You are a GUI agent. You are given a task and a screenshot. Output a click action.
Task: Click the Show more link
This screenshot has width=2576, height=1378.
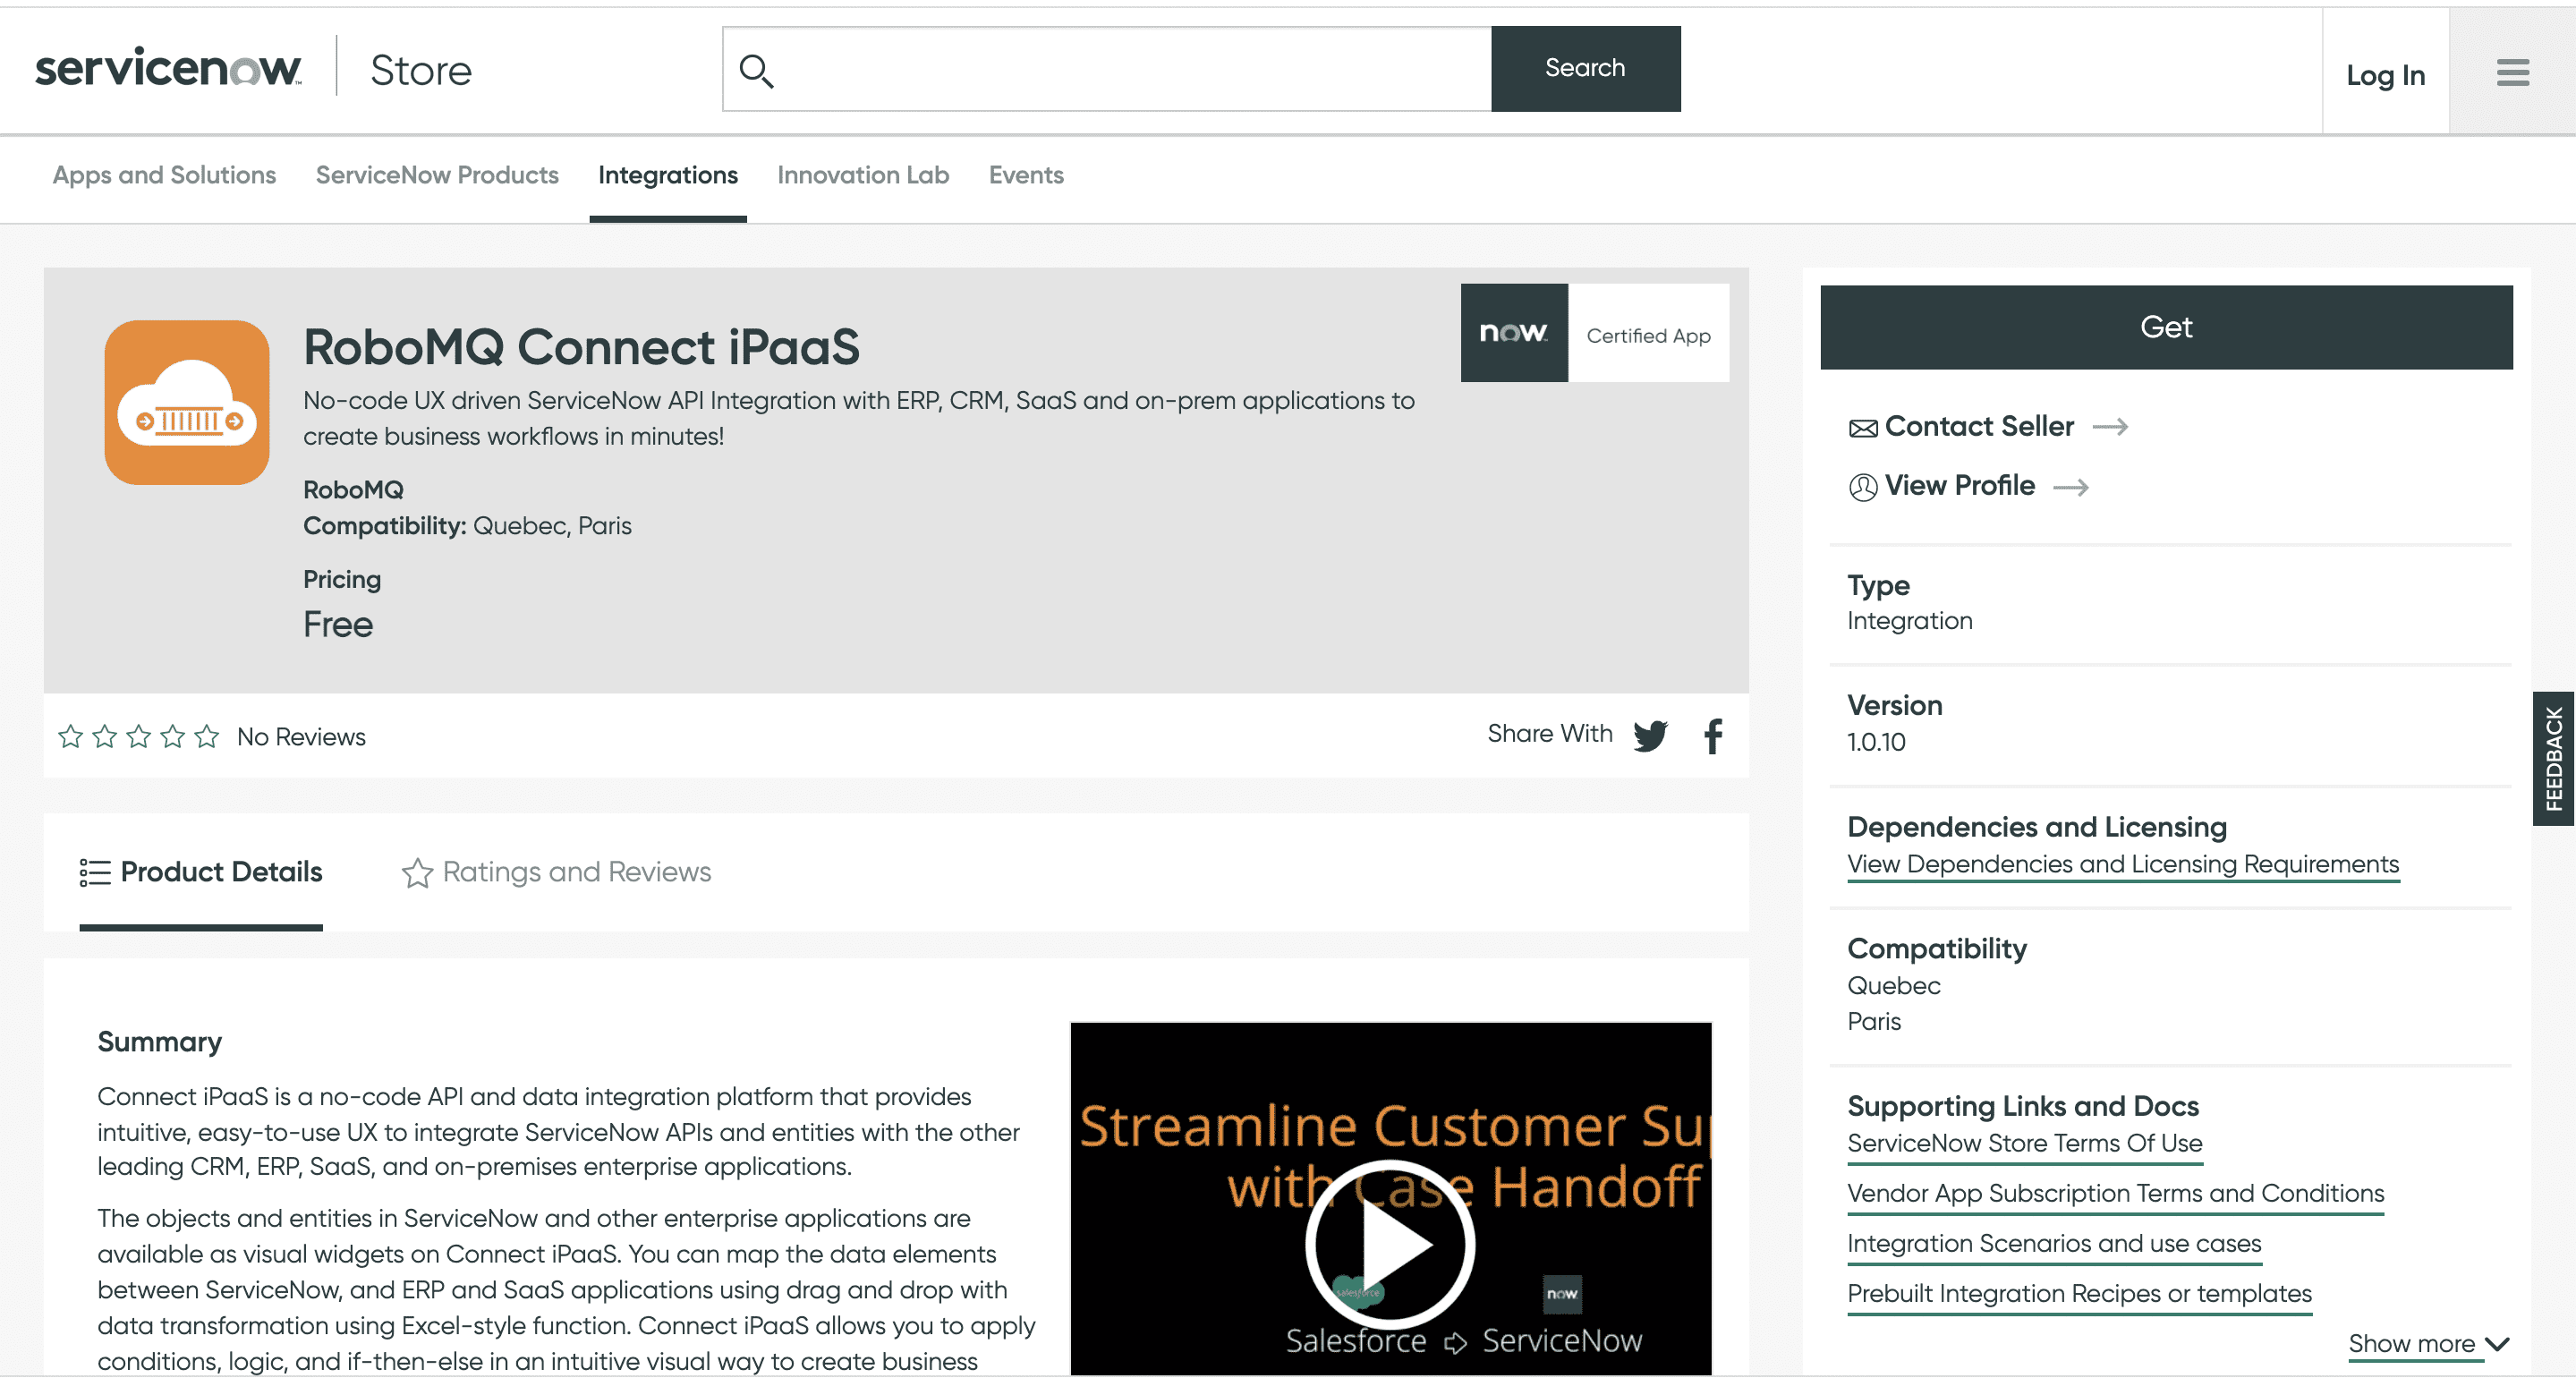(2412, 1344)
